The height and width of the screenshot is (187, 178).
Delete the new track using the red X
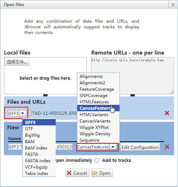(167, 147)
